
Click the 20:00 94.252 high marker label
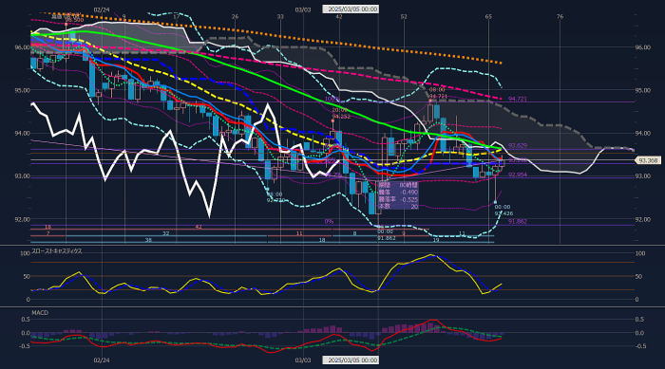(341, 113)
